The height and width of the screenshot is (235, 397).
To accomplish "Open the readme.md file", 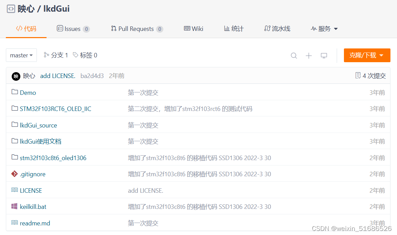I will pyautogui.click(x=35, y=223).
